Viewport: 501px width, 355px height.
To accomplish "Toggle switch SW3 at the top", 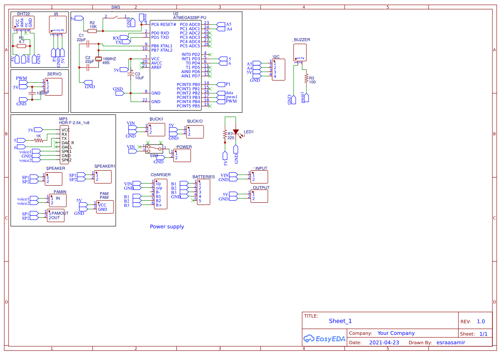I will pyautogui.click(x=115, y=17).
